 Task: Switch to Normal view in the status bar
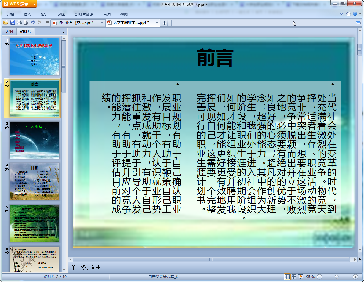point(287,277)
